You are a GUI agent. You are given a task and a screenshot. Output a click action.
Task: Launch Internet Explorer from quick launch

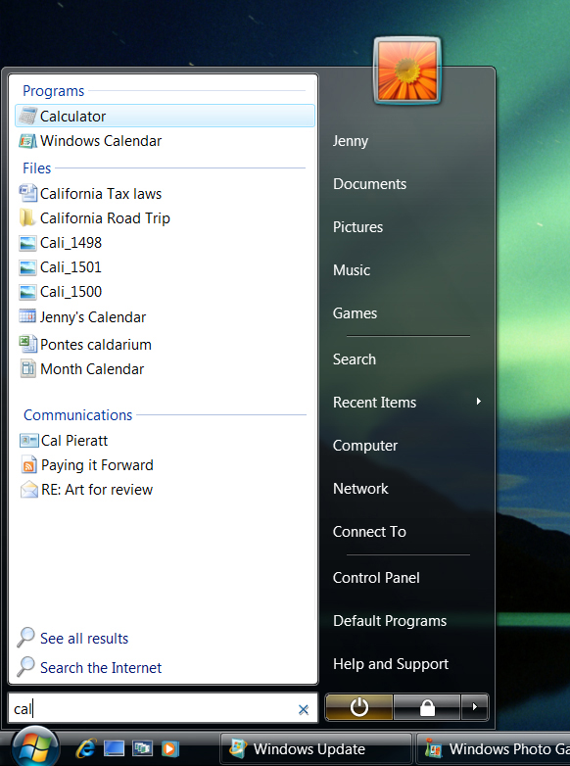click(x=86, y=748)
